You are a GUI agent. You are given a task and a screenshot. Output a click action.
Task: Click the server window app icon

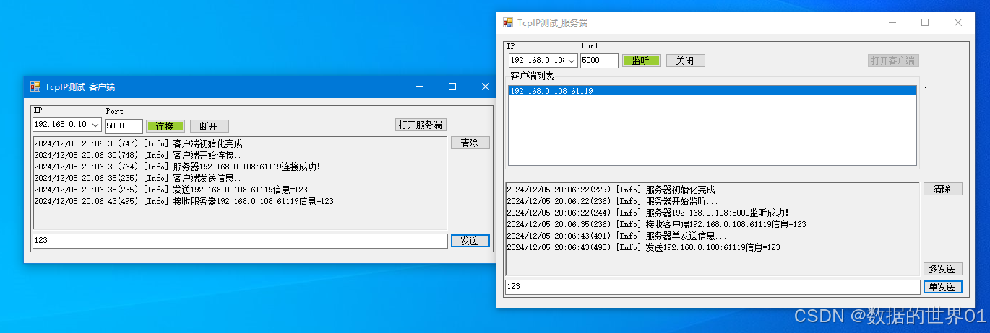(x=508, y=22)
